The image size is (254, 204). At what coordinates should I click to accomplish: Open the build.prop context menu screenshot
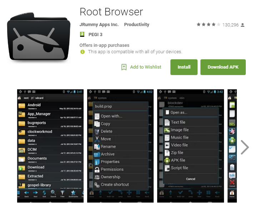[120, 146]
